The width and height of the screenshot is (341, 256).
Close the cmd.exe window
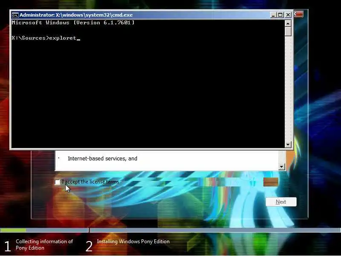click(x=288, y=15)
